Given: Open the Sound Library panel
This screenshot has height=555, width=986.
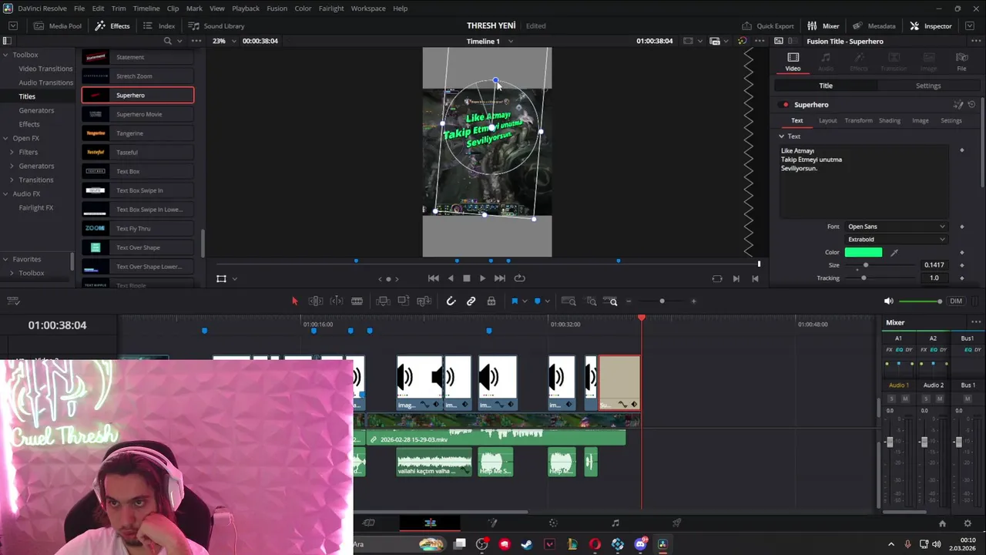Looking at the screenshot, I should 216,25.
